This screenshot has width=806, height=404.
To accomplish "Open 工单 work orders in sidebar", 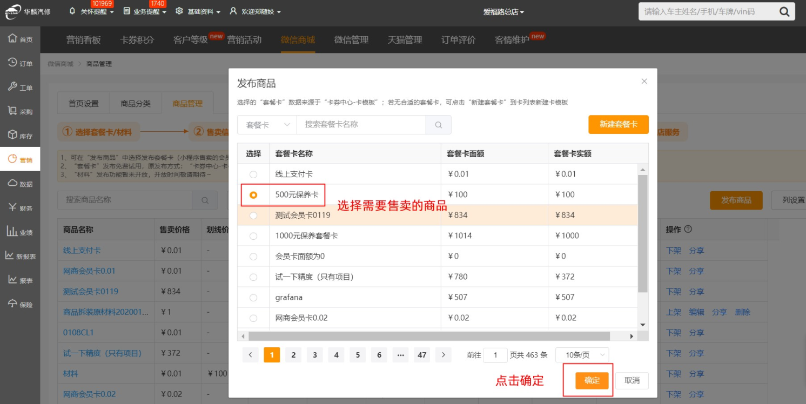I will pyautogui.click(x=20, y=87).
